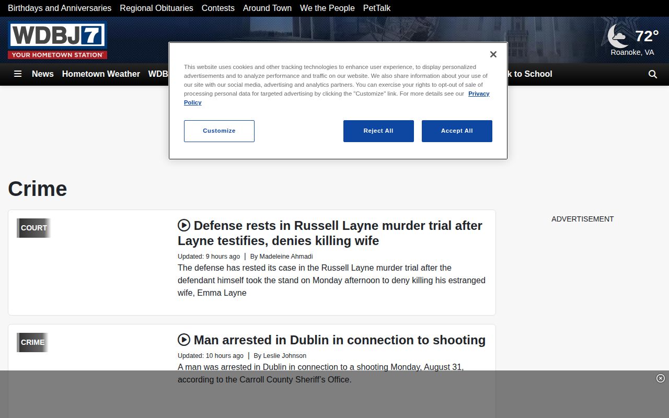Image resolution: width=669 pixels, height=418 pixels.
Task: Close the bottom ad banner
Action: [x=661, y=378]
